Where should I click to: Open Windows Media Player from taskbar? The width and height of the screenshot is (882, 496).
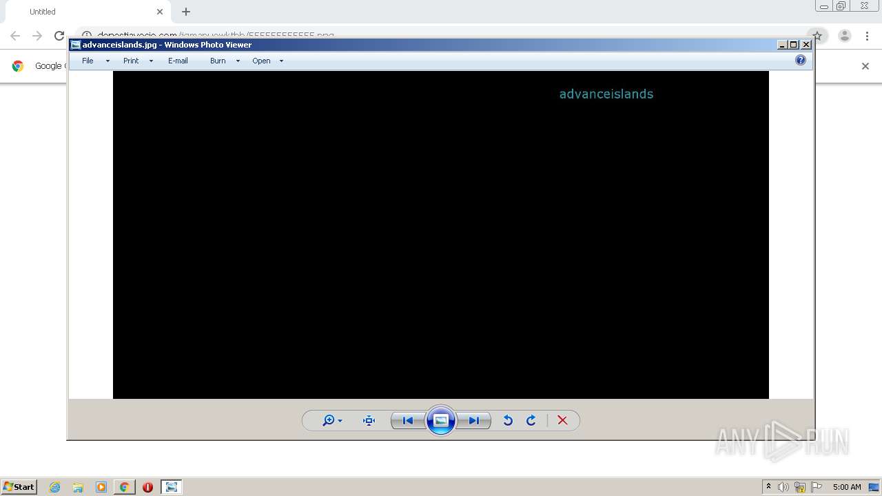point(101,487)
